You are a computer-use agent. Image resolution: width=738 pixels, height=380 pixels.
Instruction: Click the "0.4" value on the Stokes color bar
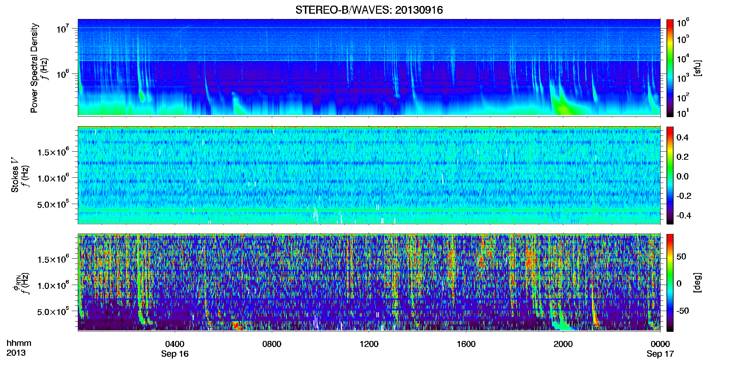[683, 138]
